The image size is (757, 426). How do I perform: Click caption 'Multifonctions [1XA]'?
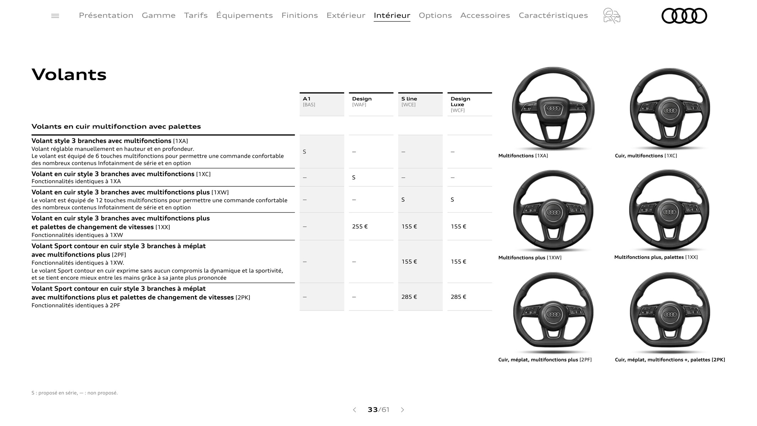(523, 156)
